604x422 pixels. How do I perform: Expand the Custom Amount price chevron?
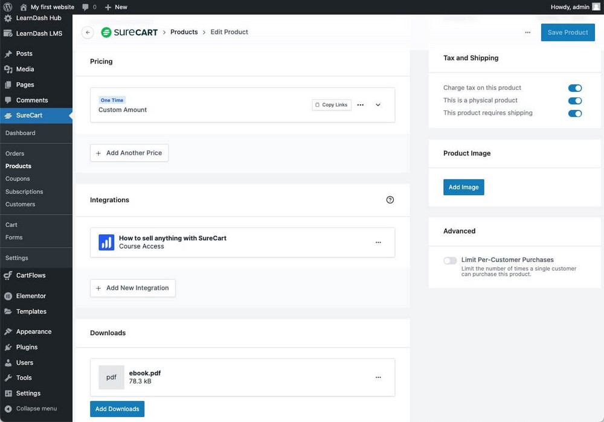click(x=378, y=104)
